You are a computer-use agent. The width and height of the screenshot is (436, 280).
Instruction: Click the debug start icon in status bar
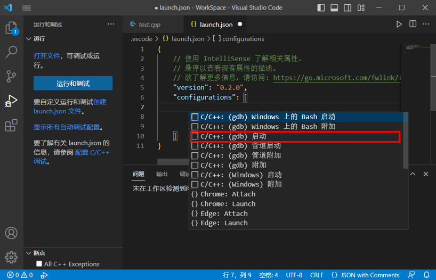coord(44,275)
